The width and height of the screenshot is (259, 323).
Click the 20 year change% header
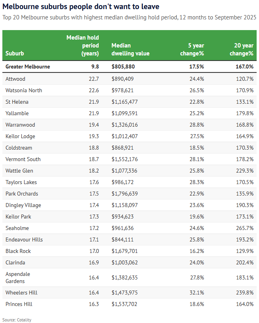241,49
